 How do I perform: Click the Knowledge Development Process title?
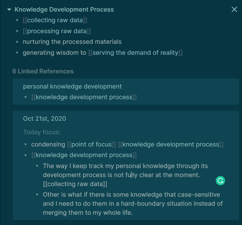pyautogui.click(x=64, y=10)
